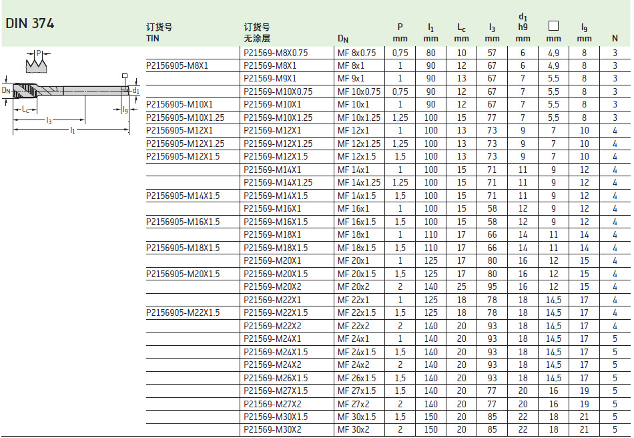Select order number P21569-M27X1.5
Viewport: 634px width, 438px height.
(276, 391)
